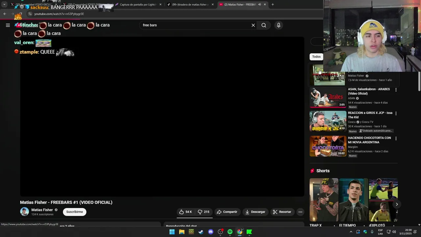Dislike the video showing 215
The height and width of the screenshot is (237, 421).
pyautogui.click(x=204, y=212)
